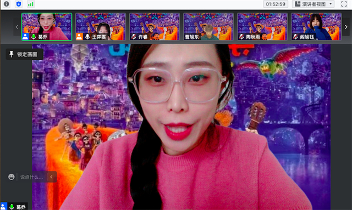Click the blue security shield icon
The height and width of the screenshot is (210, 352).
pos(19,4)
